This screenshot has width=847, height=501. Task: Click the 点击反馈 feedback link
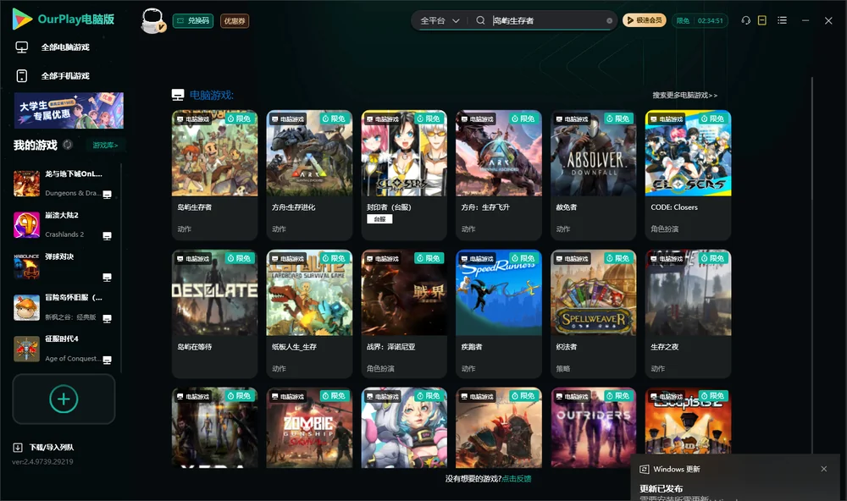pyautogui.click(x=517, y=479)
